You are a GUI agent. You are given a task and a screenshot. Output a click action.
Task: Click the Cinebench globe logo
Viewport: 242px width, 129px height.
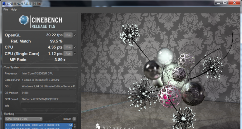pos(24,21)
